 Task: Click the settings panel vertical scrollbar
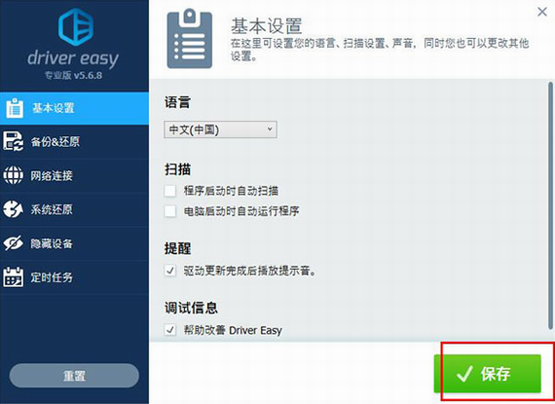tap(550, 205)
